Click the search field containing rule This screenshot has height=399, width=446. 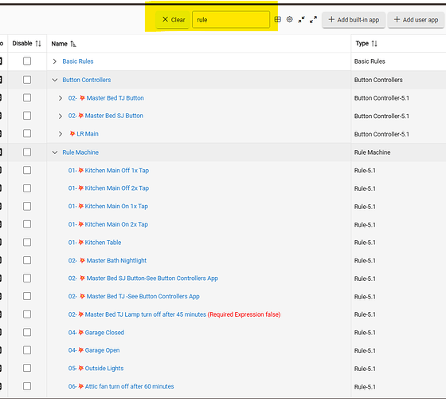(231, 20)
